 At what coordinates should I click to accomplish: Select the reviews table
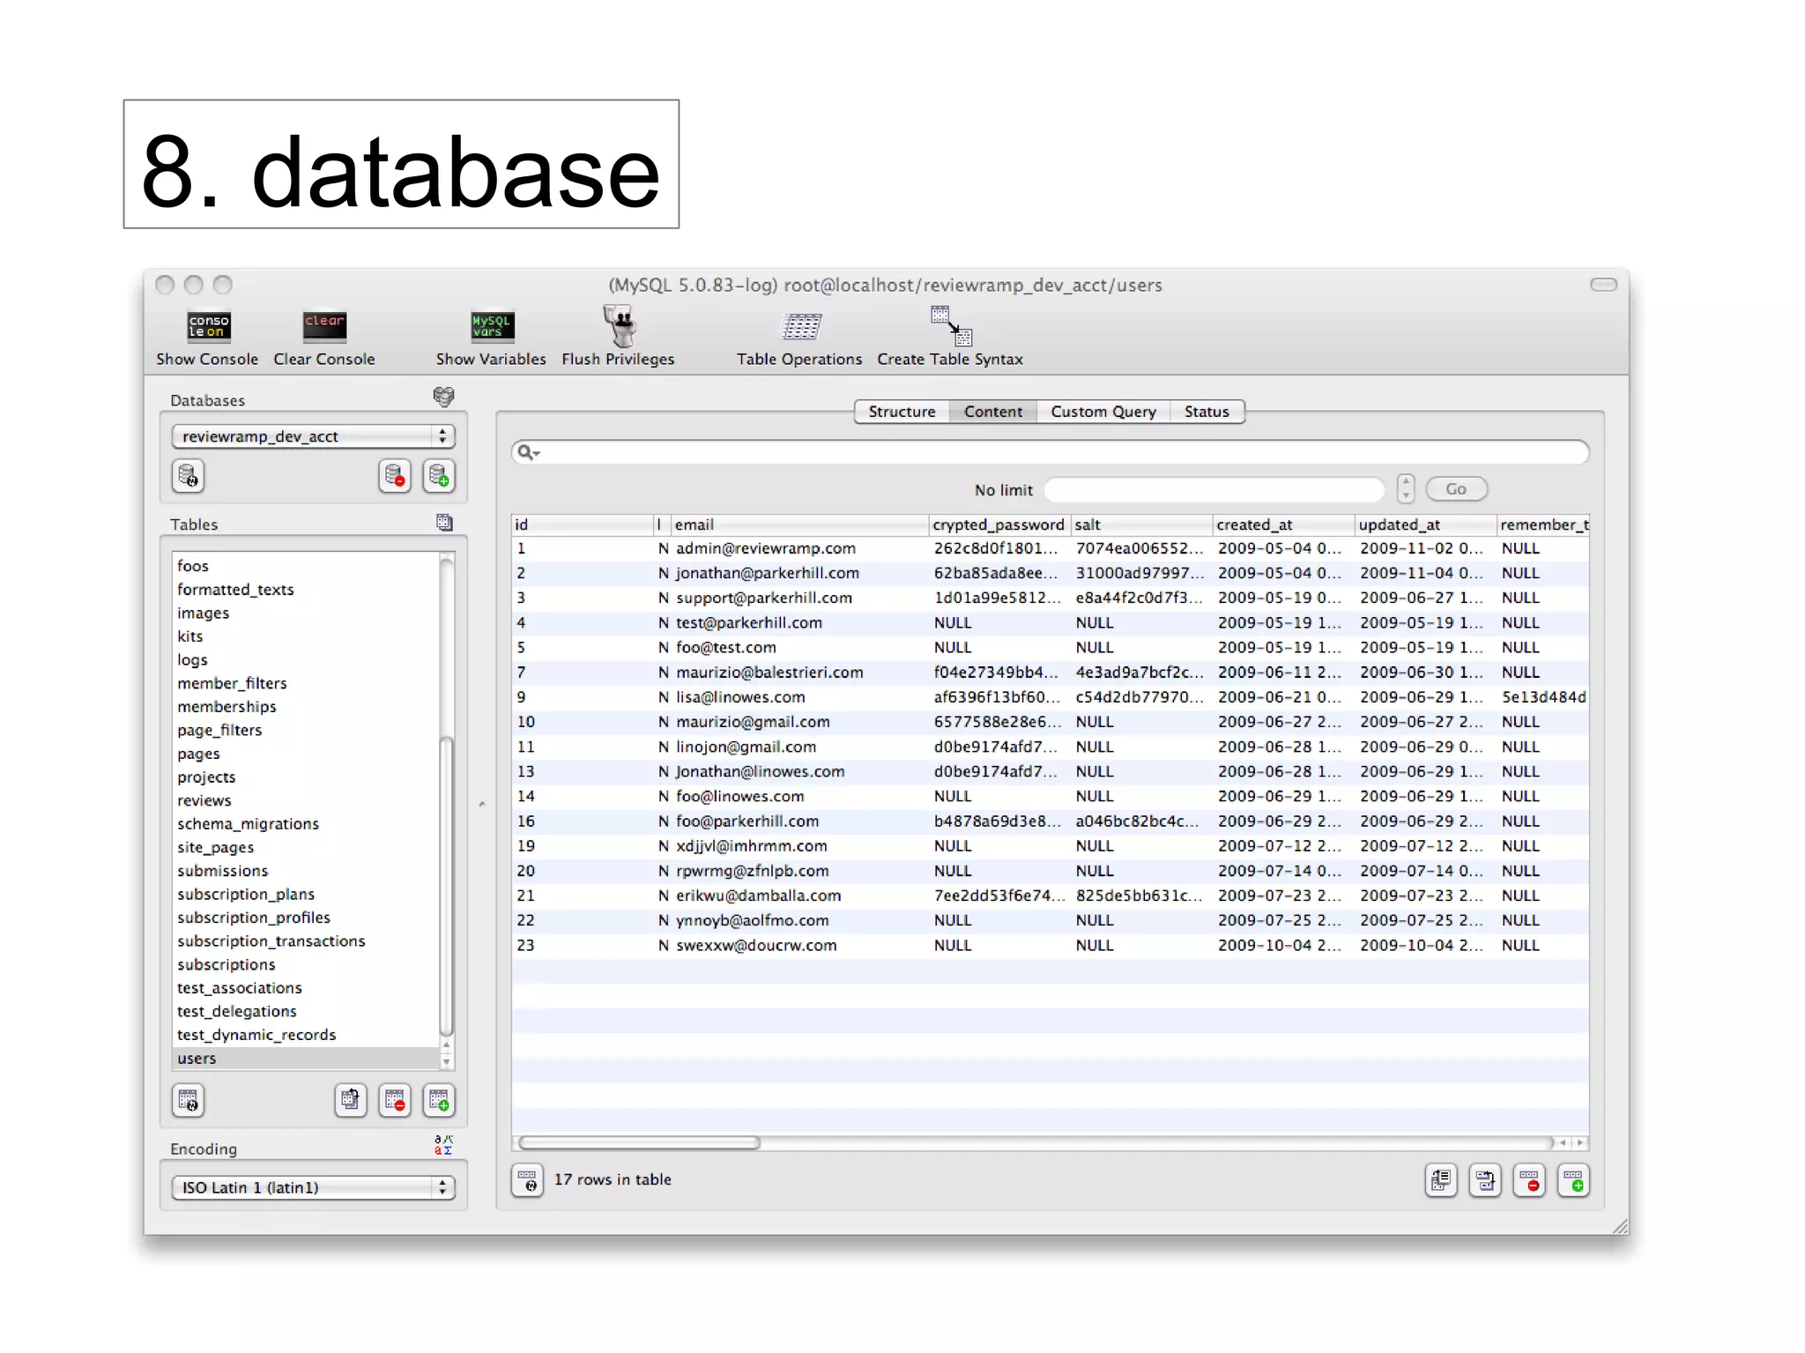tap(306, 800)
